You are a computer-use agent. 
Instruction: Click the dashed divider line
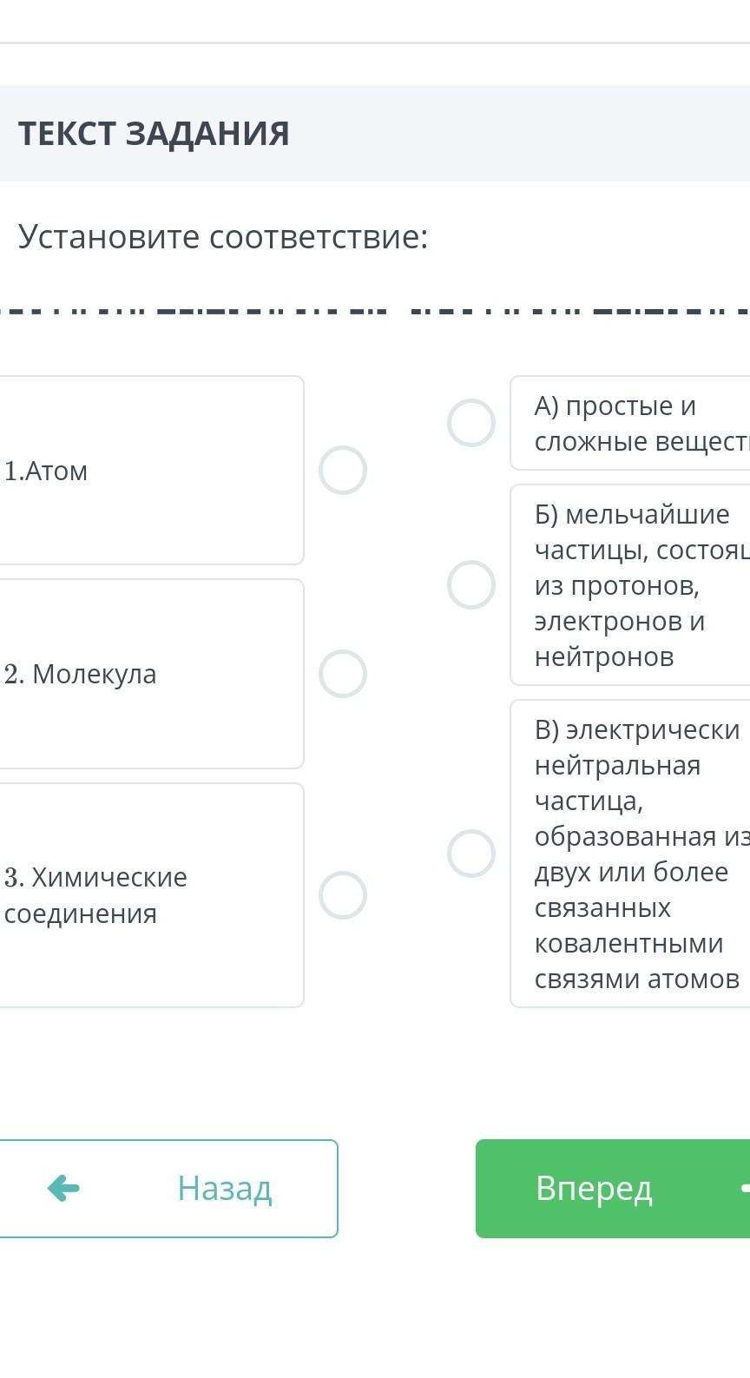[375, 310]
